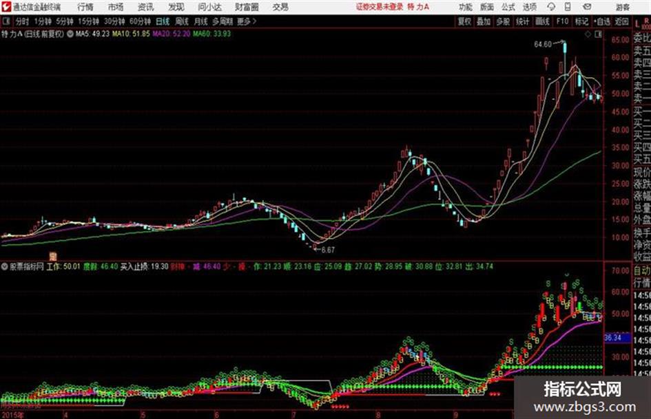Switch to the 60分钟 period tab
The image size is (651, 419).
coord(140,21)
